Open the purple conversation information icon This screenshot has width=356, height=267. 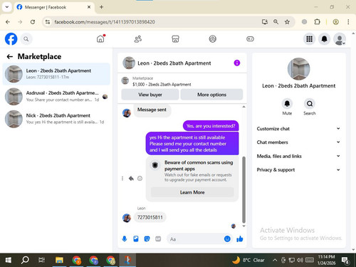[237, 63]
